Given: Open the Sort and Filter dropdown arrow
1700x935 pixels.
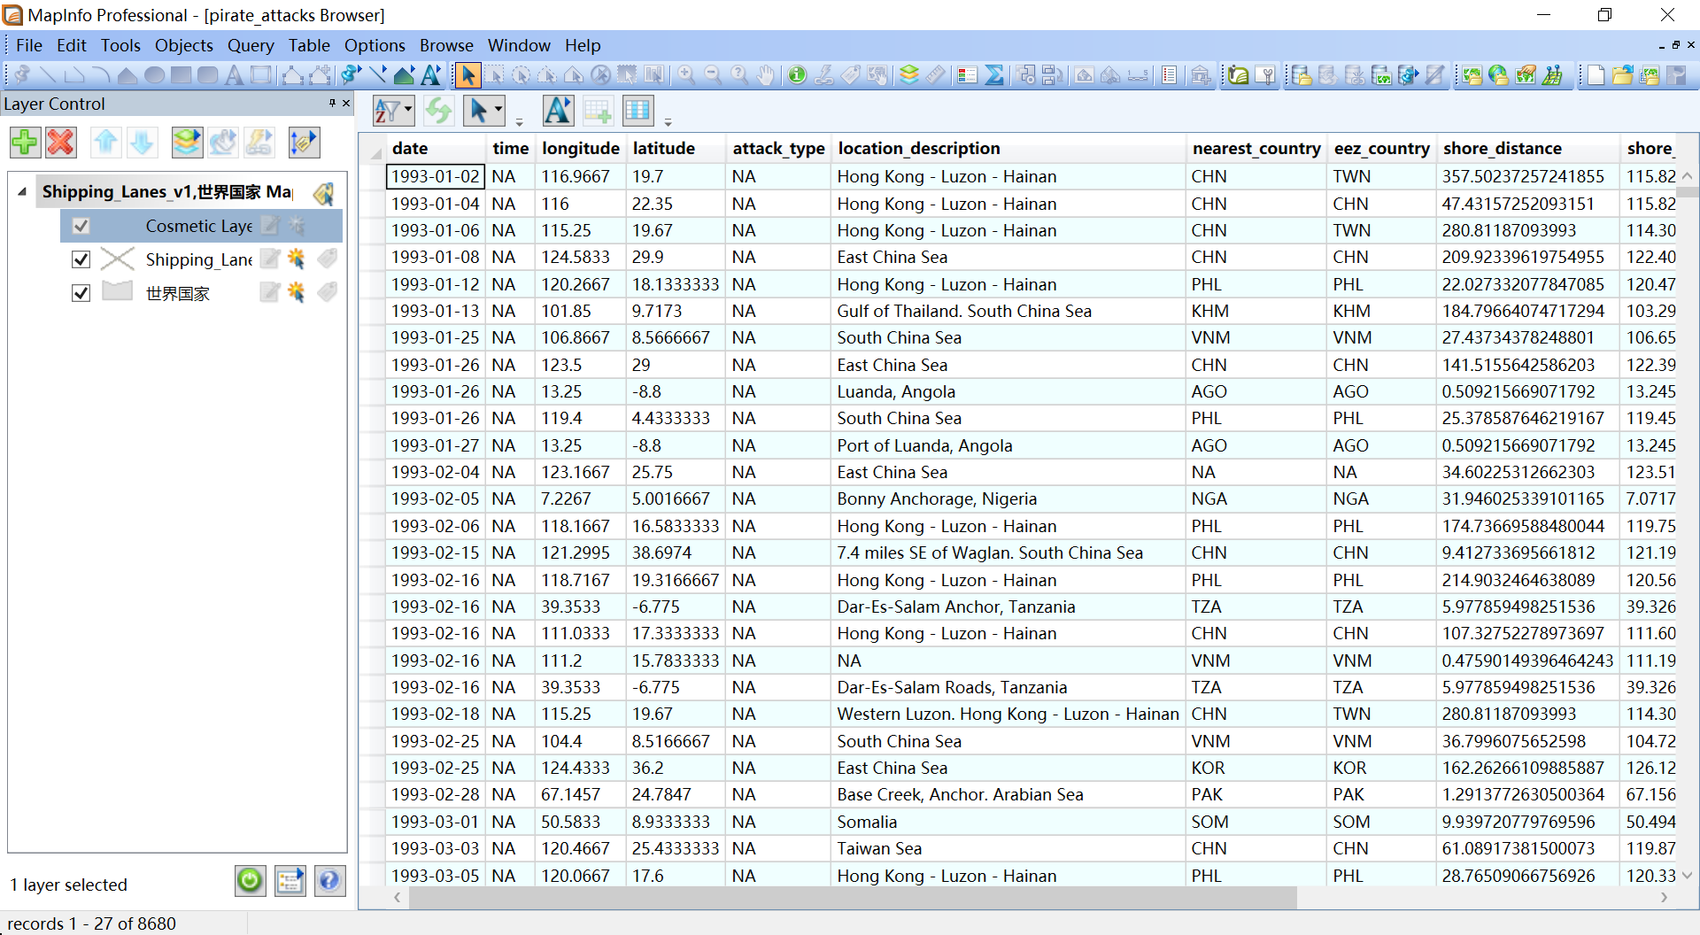Looking at the screenshot, I should click(408, 111).
